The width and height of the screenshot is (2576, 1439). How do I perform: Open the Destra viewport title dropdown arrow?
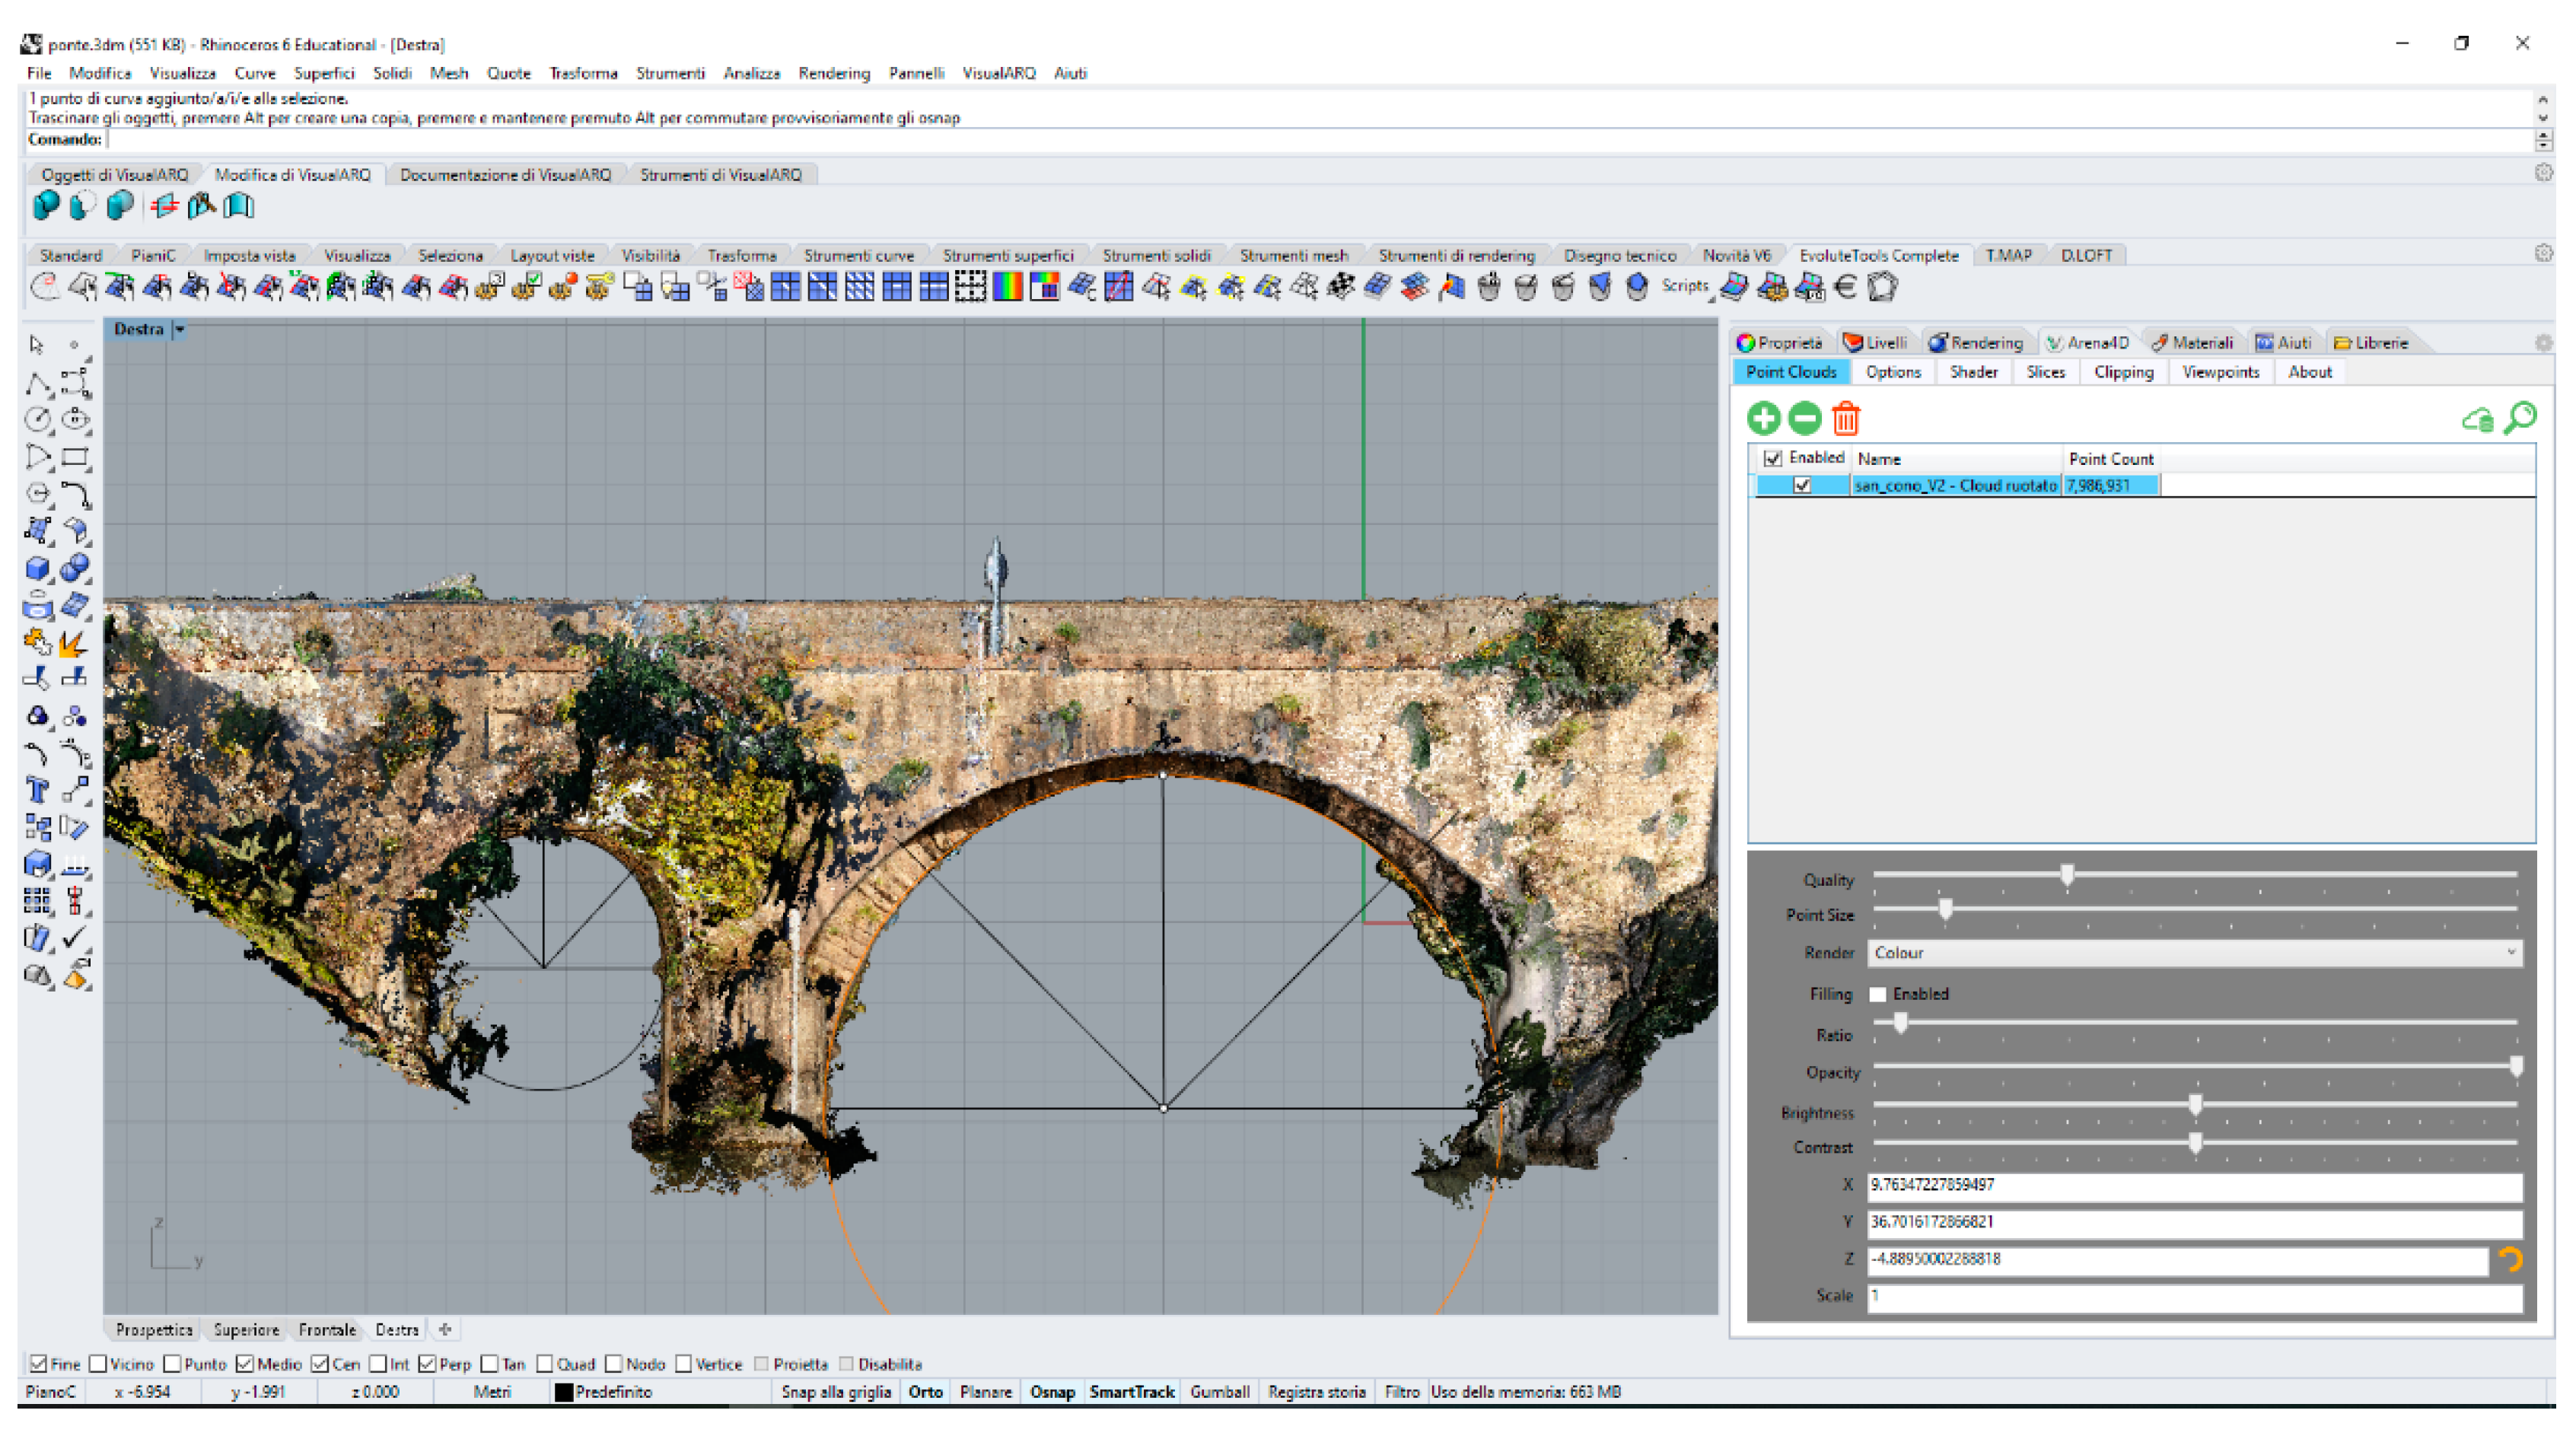point(180,329)
